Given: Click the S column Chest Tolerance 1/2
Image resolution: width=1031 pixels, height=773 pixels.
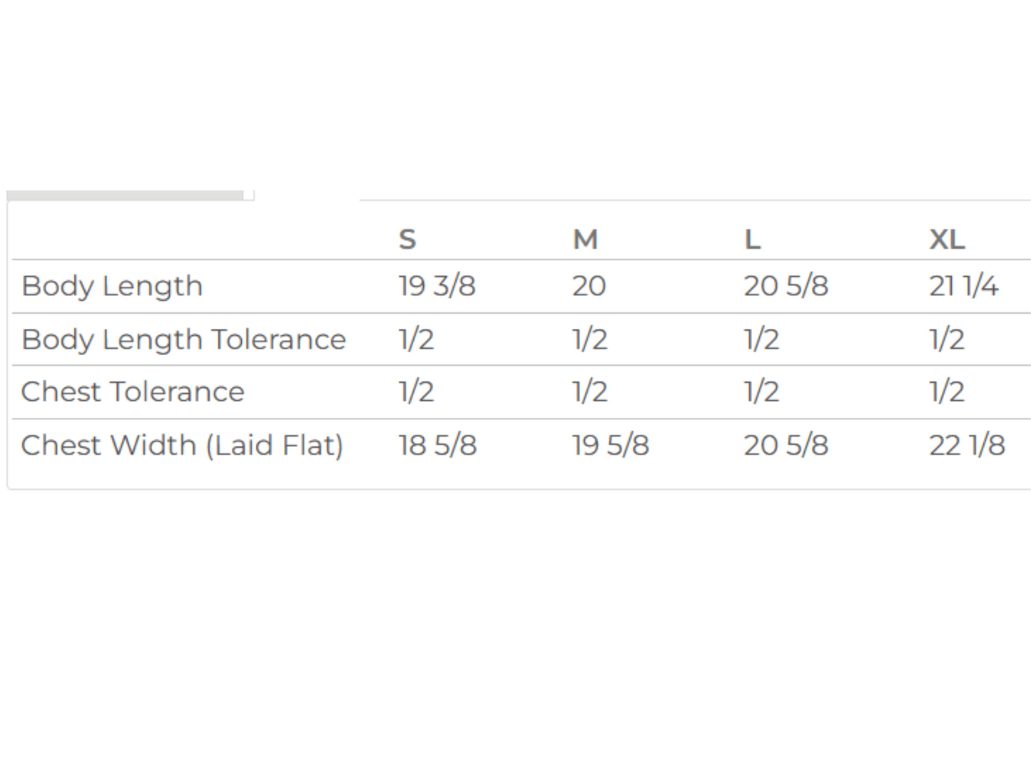Looking at the screenshot, I should (416, 391).
